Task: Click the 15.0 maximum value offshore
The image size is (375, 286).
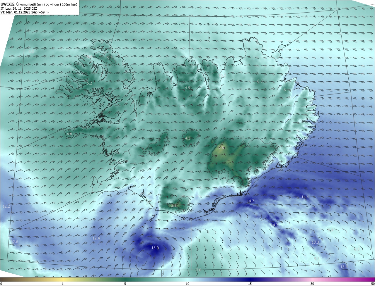Action: tap(155, 248)
